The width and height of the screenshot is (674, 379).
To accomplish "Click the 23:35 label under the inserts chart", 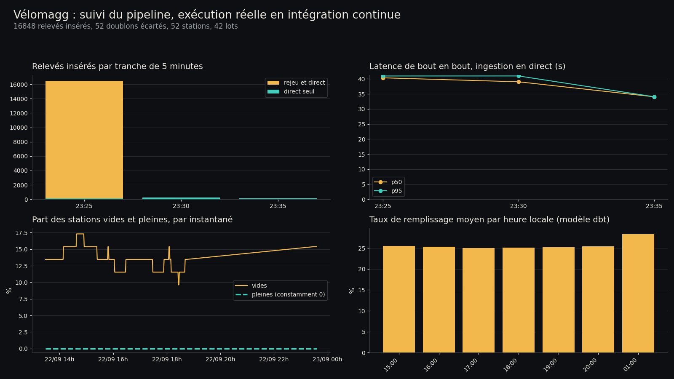I will pyautogui.click(x=278, y=206).
